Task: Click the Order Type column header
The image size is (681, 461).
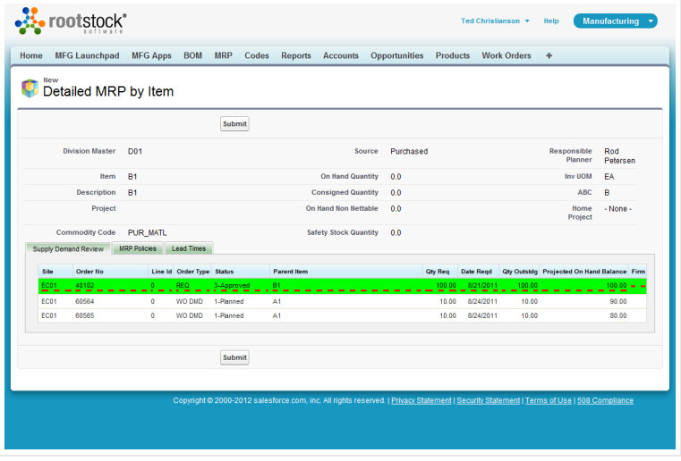Action: tap(192, 272)
